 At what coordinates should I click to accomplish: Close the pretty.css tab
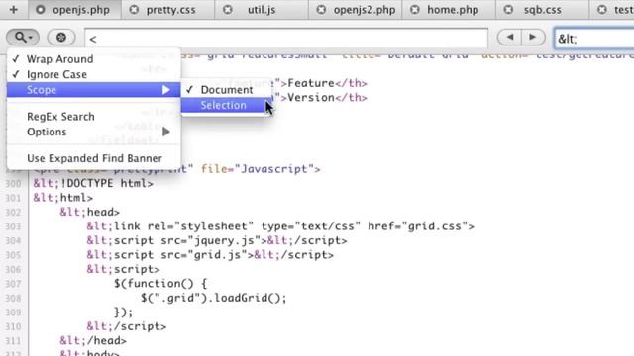[x=134, y=9]
